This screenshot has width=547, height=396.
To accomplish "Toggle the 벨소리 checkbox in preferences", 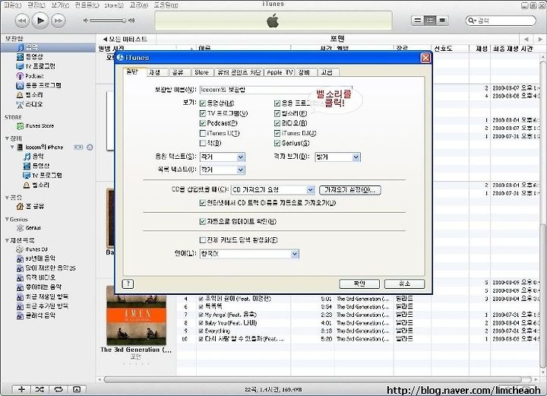I will [x=277, y=113].
